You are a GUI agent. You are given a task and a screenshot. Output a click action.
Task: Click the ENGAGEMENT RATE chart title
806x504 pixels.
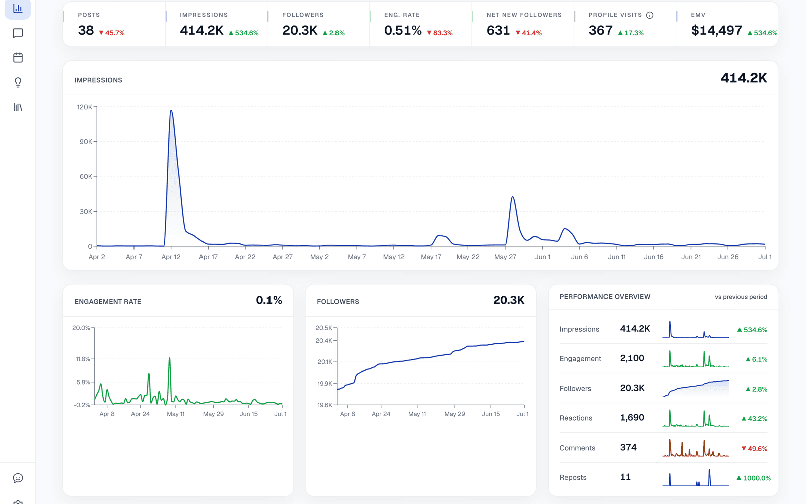pos(108,302)
